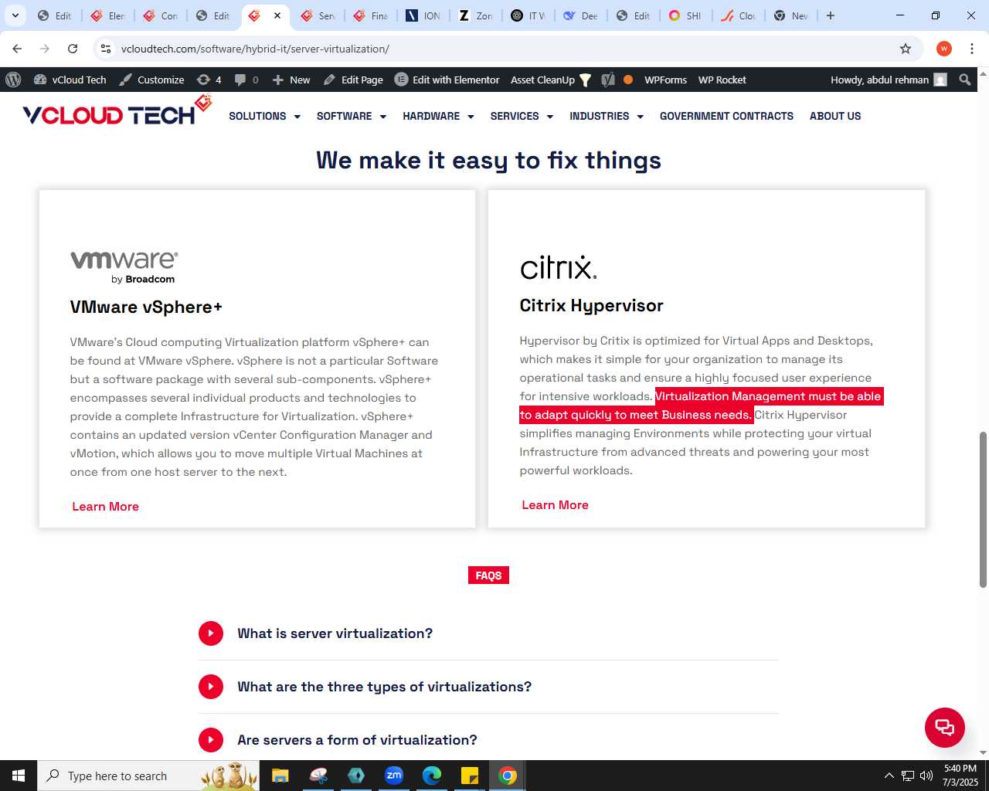The image size is (989, 791).
Task: Click the admin bar search magnifier
Action: tap(964, 80)
